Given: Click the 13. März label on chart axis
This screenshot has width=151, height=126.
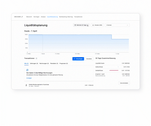Looking at the screenshot, I should coord(57,54).
